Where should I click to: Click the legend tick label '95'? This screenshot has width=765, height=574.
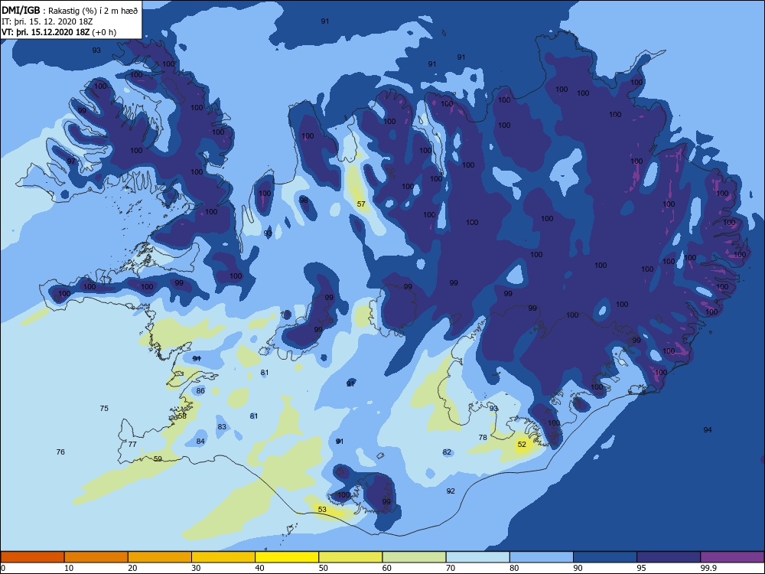point(642,568)
